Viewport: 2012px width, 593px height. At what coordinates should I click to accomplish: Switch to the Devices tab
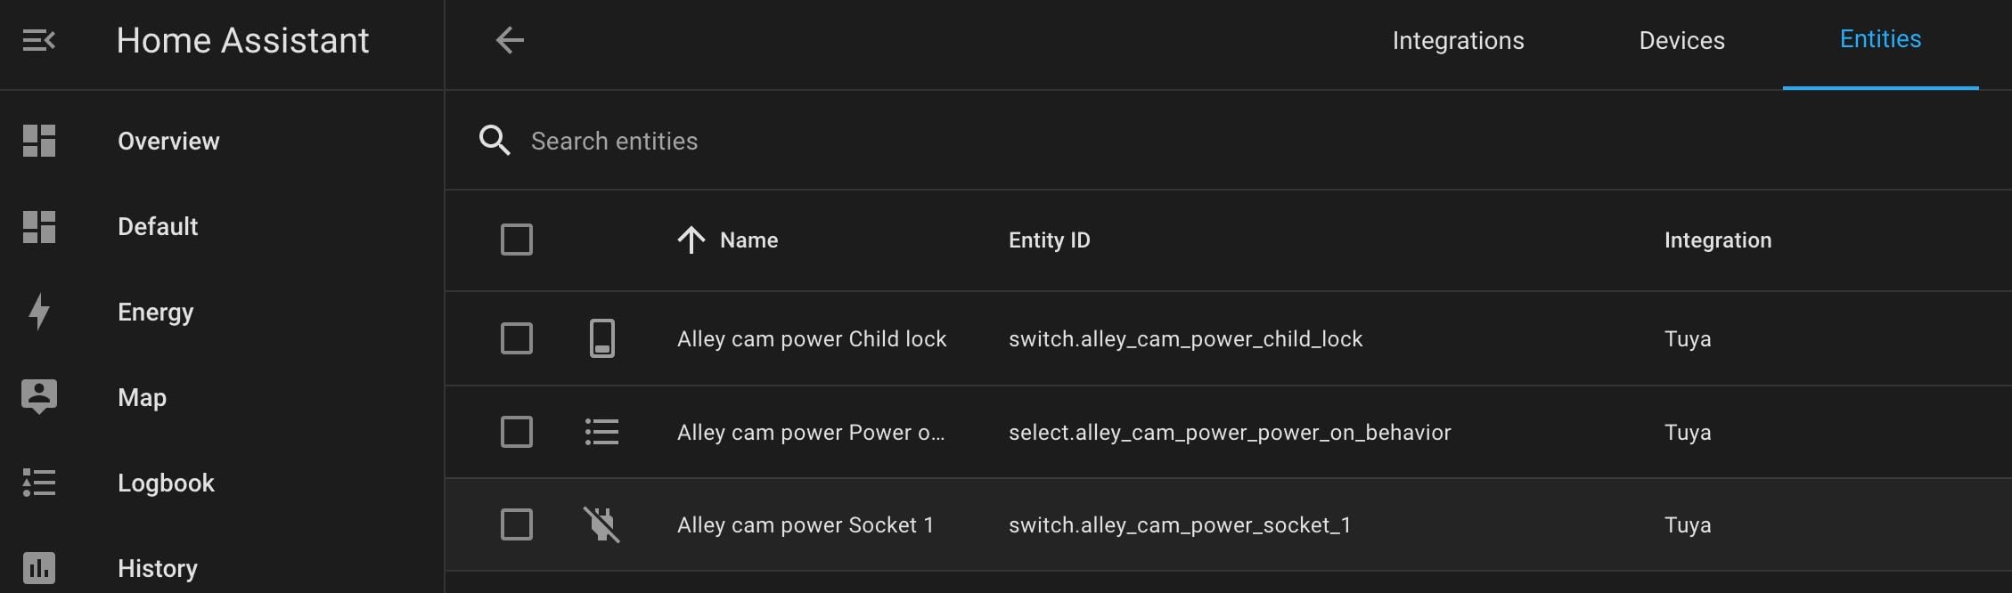(1681, 40)
